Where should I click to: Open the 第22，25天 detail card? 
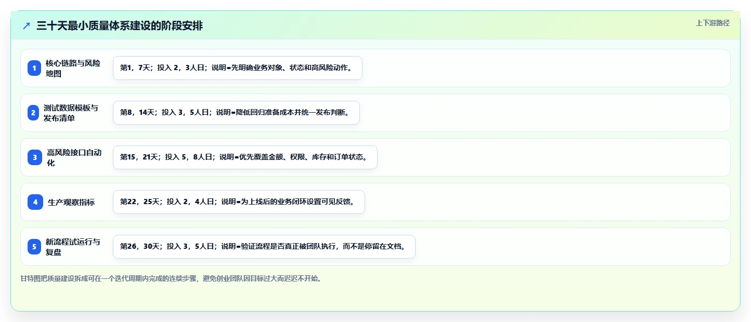tap(239, 202)
